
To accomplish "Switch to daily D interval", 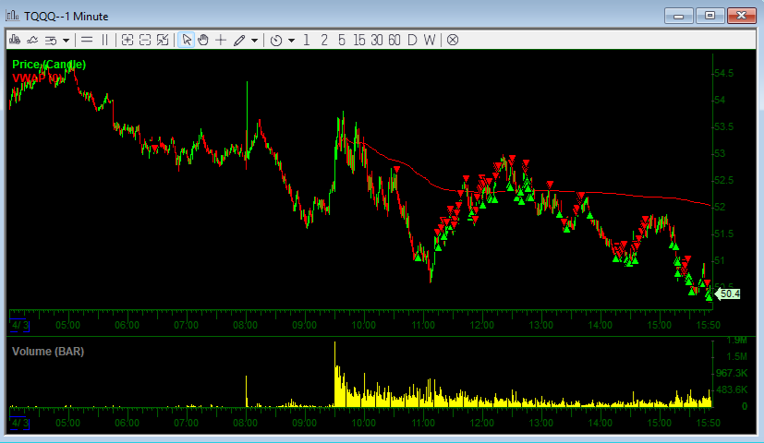I will tap(412, 40).
